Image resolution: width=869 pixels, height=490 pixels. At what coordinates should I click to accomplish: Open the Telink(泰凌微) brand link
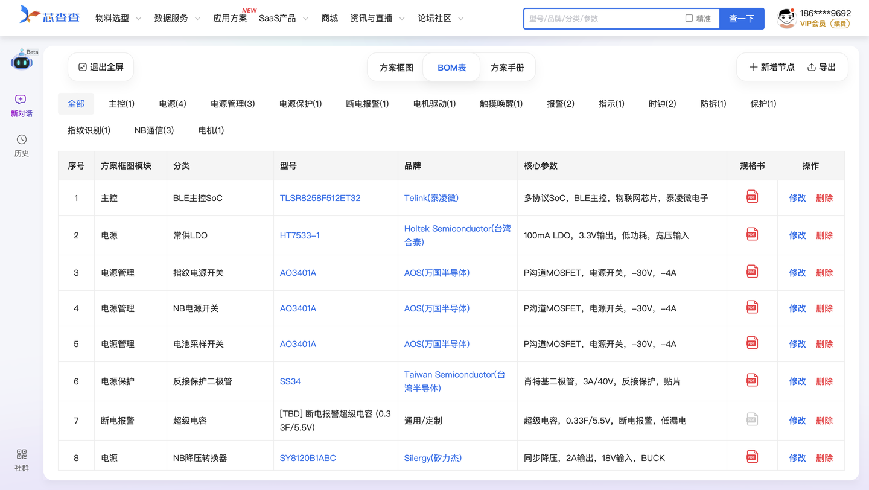(x=431, y=198)
